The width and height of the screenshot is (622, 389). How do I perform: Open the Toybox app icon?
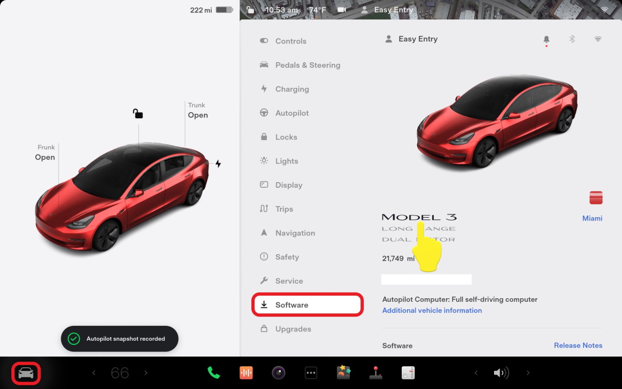(x=343, y=372)
